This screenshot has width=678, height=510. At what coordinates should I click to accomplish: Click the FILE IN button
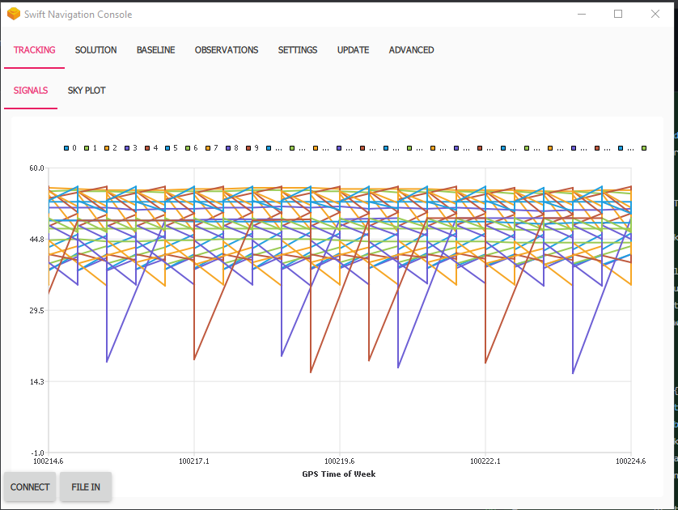(x=86, y=487)
